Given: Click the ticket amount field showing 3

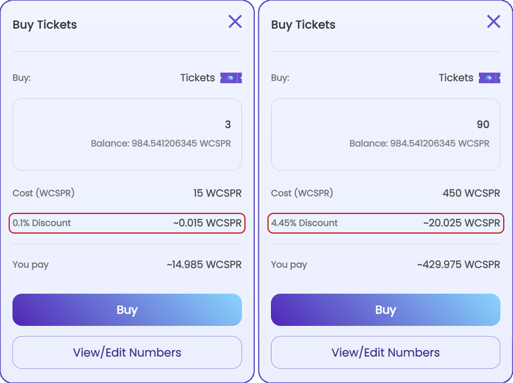Looking at the screenshot, I should (x=127, y=134).
